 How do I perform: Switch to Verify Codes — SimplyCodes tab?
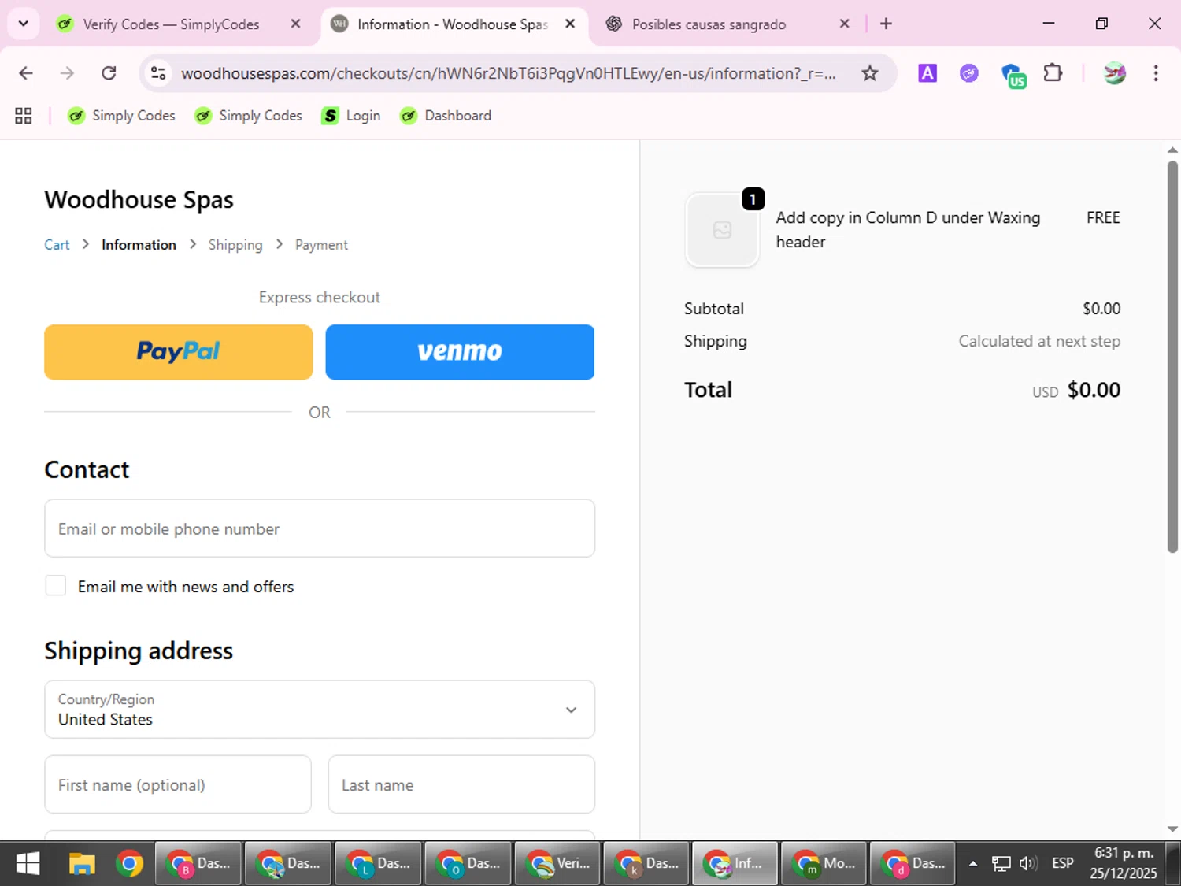click(171, 24)
